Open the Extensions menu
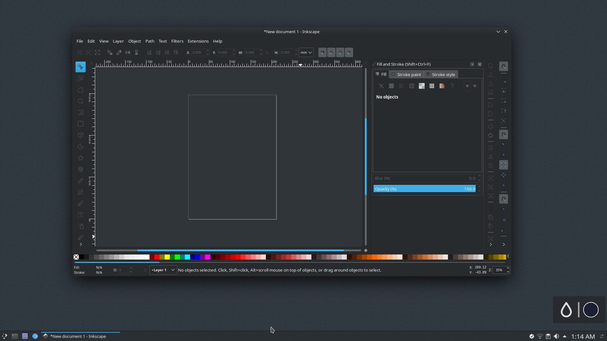Screen dimensions: 607x341 pos(198,41)
